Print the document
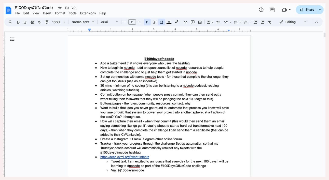The height and width of the screenshot is (180, 329). (x=32, y=22)
